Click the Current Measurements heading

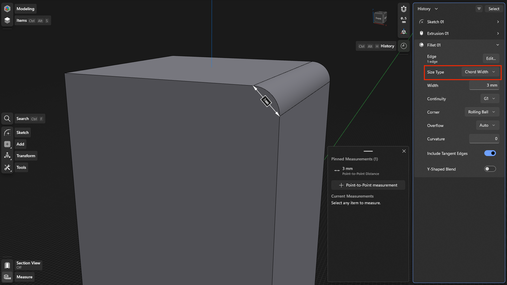click(352, 196)
